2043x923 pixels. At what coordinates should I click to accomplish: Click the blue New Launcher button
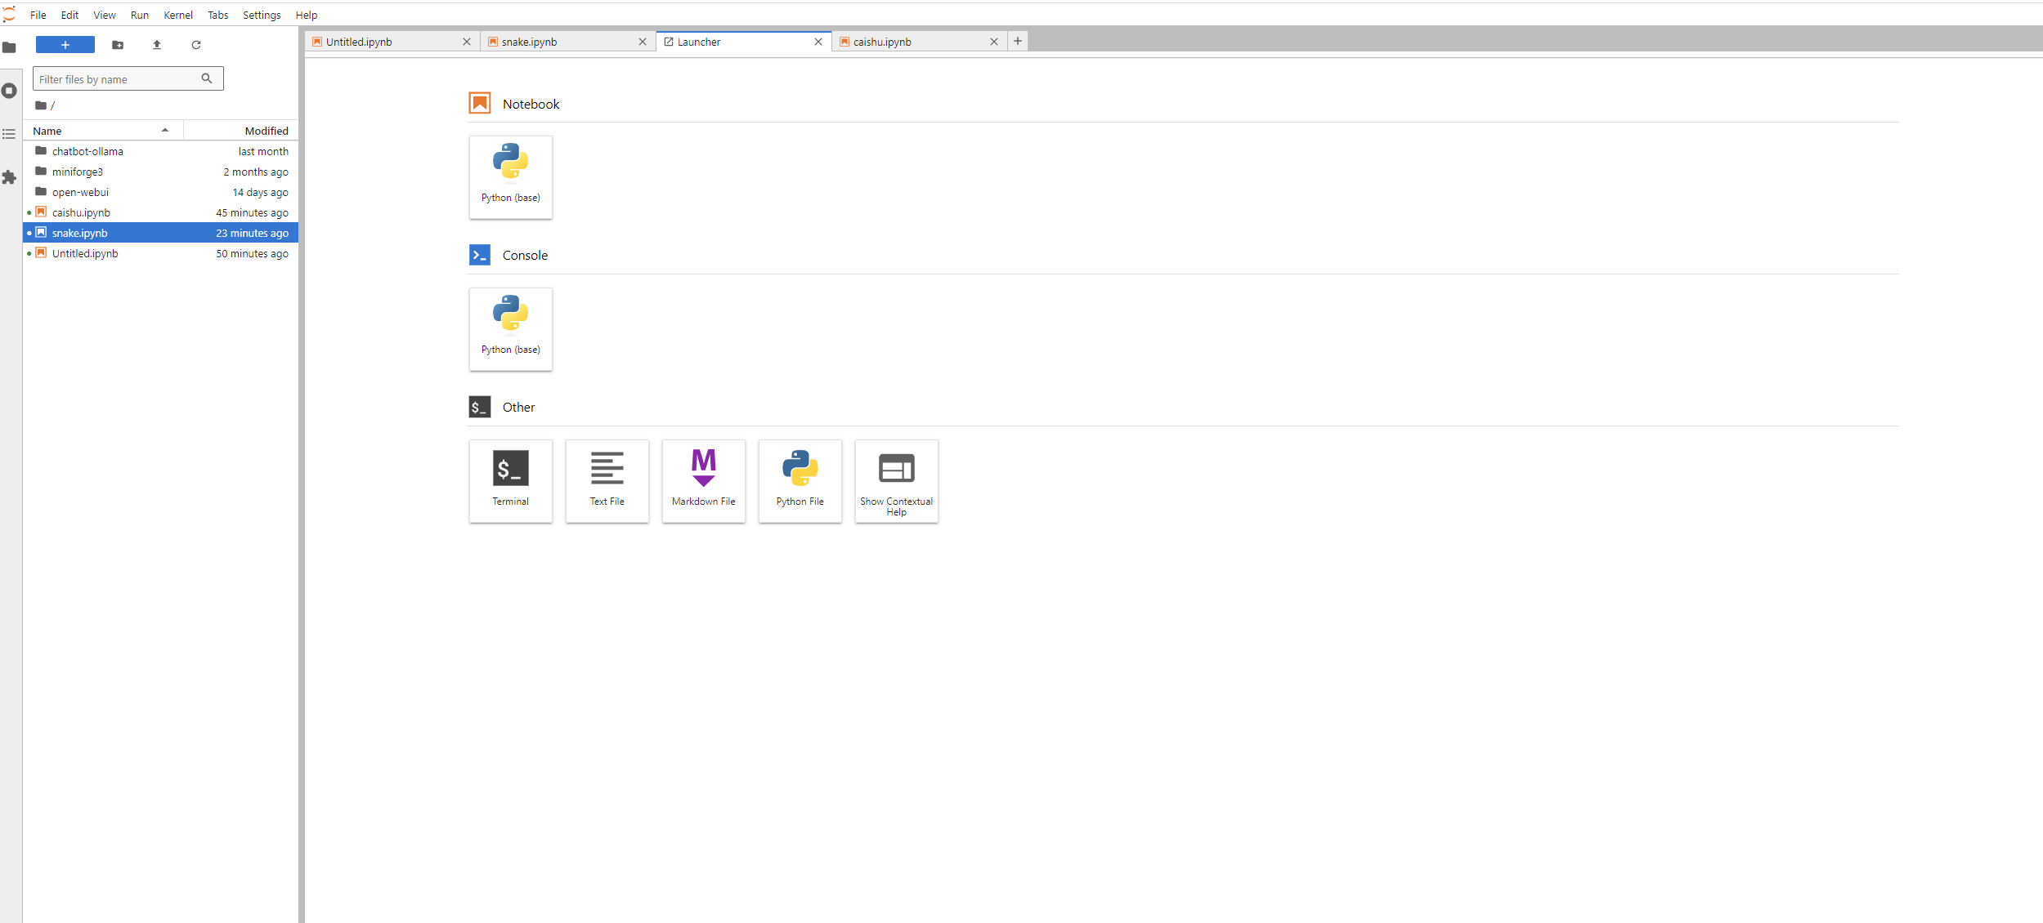pos(65,45)
